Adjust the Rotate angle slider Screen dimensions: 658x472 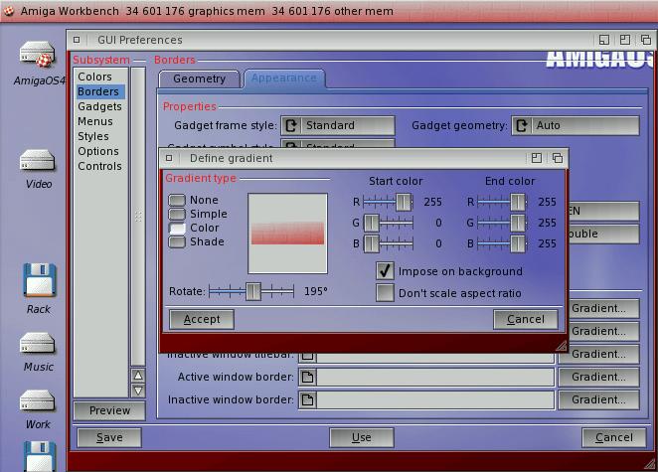click(x=251, y=291)
